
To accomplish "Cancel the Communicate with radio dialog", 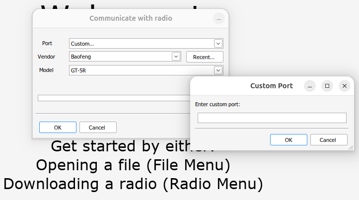I will [98, 128].
